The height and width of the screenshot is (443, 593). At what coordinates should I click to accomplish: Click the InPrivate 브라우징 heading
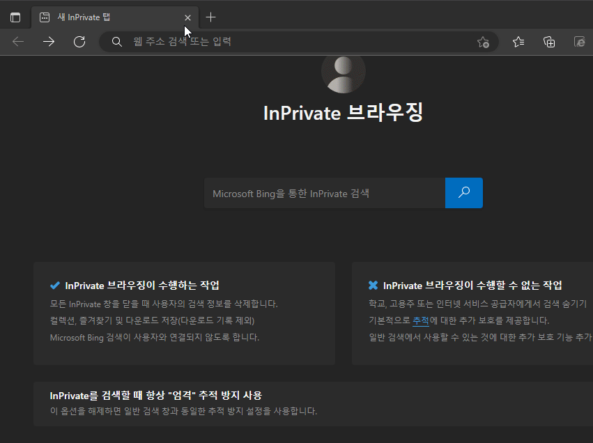(x=343, y=113)
